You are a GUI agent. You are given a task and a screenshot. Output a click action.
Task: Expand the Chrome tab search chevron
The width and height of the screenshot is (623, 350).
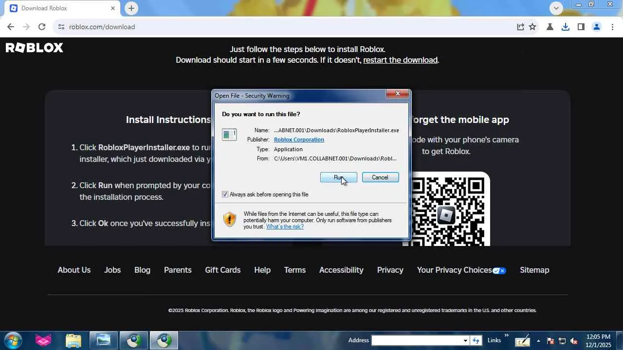[x=556, y=7]
